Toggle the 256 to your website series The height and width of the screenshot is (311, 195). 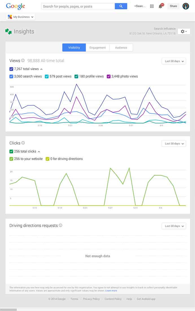(x=11, y=159)
